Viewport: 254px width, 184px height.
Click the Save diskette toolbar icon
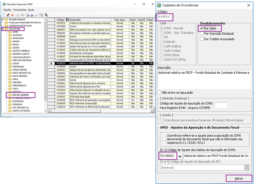18,15
